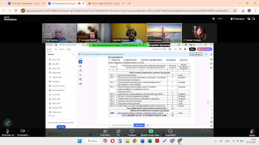Expand the video options arrow
259x145 pixels.
point(29,131)
